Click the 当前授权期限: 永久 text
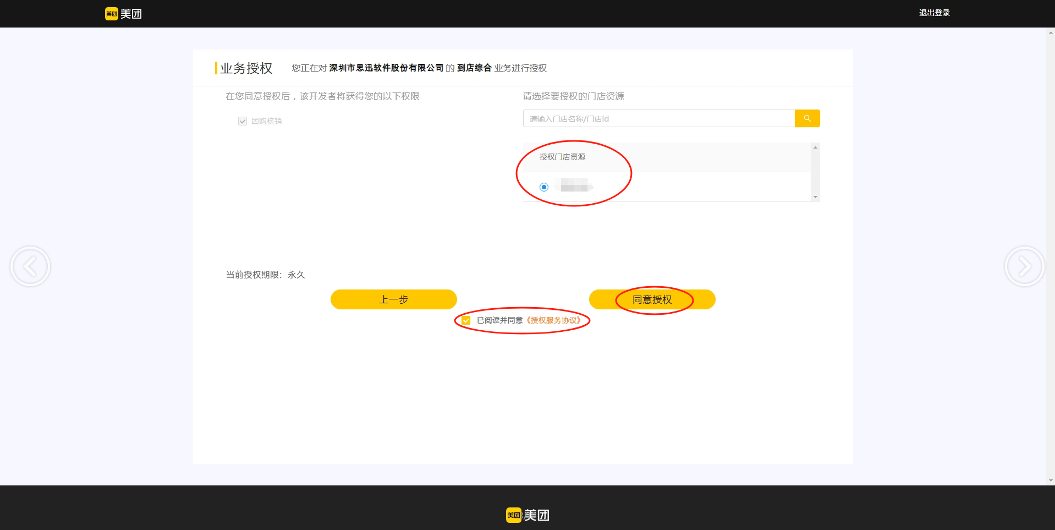Image resolution: width=1055 pixels, height=530 pixels. 265,275
